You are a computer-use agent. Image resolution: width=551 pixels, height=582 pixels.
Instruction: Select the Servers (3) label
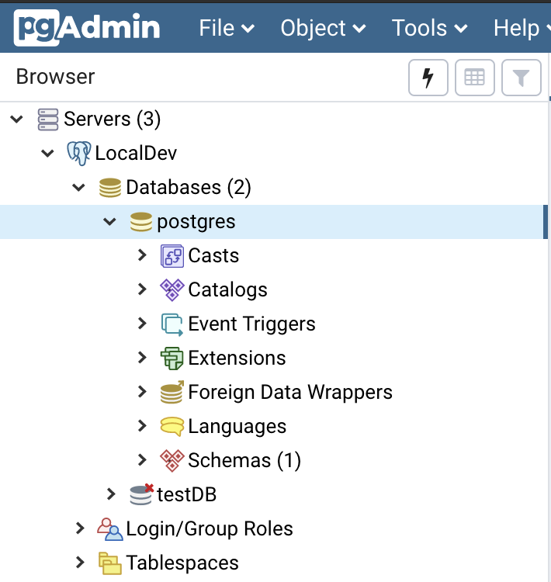(x=112, y=120)
